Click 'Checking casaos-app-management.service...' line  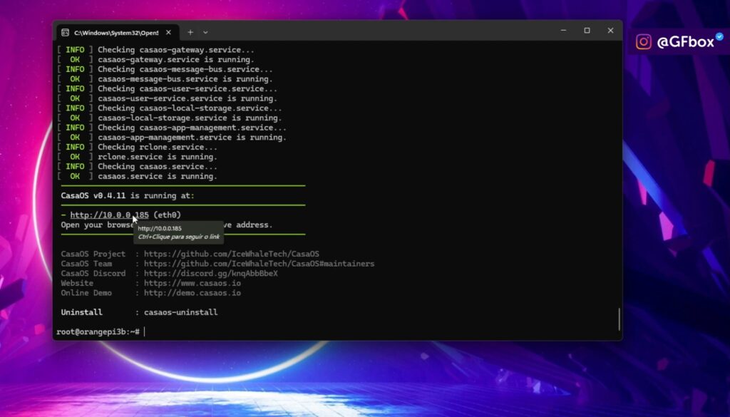pos(192,128)
